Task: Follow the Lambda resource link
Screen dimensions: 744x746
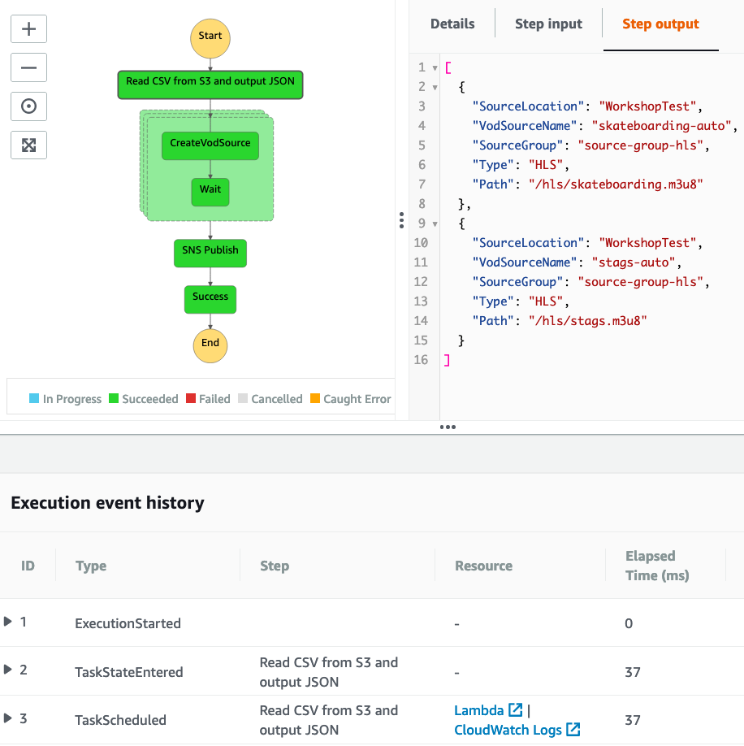Action: pos(479,709)
